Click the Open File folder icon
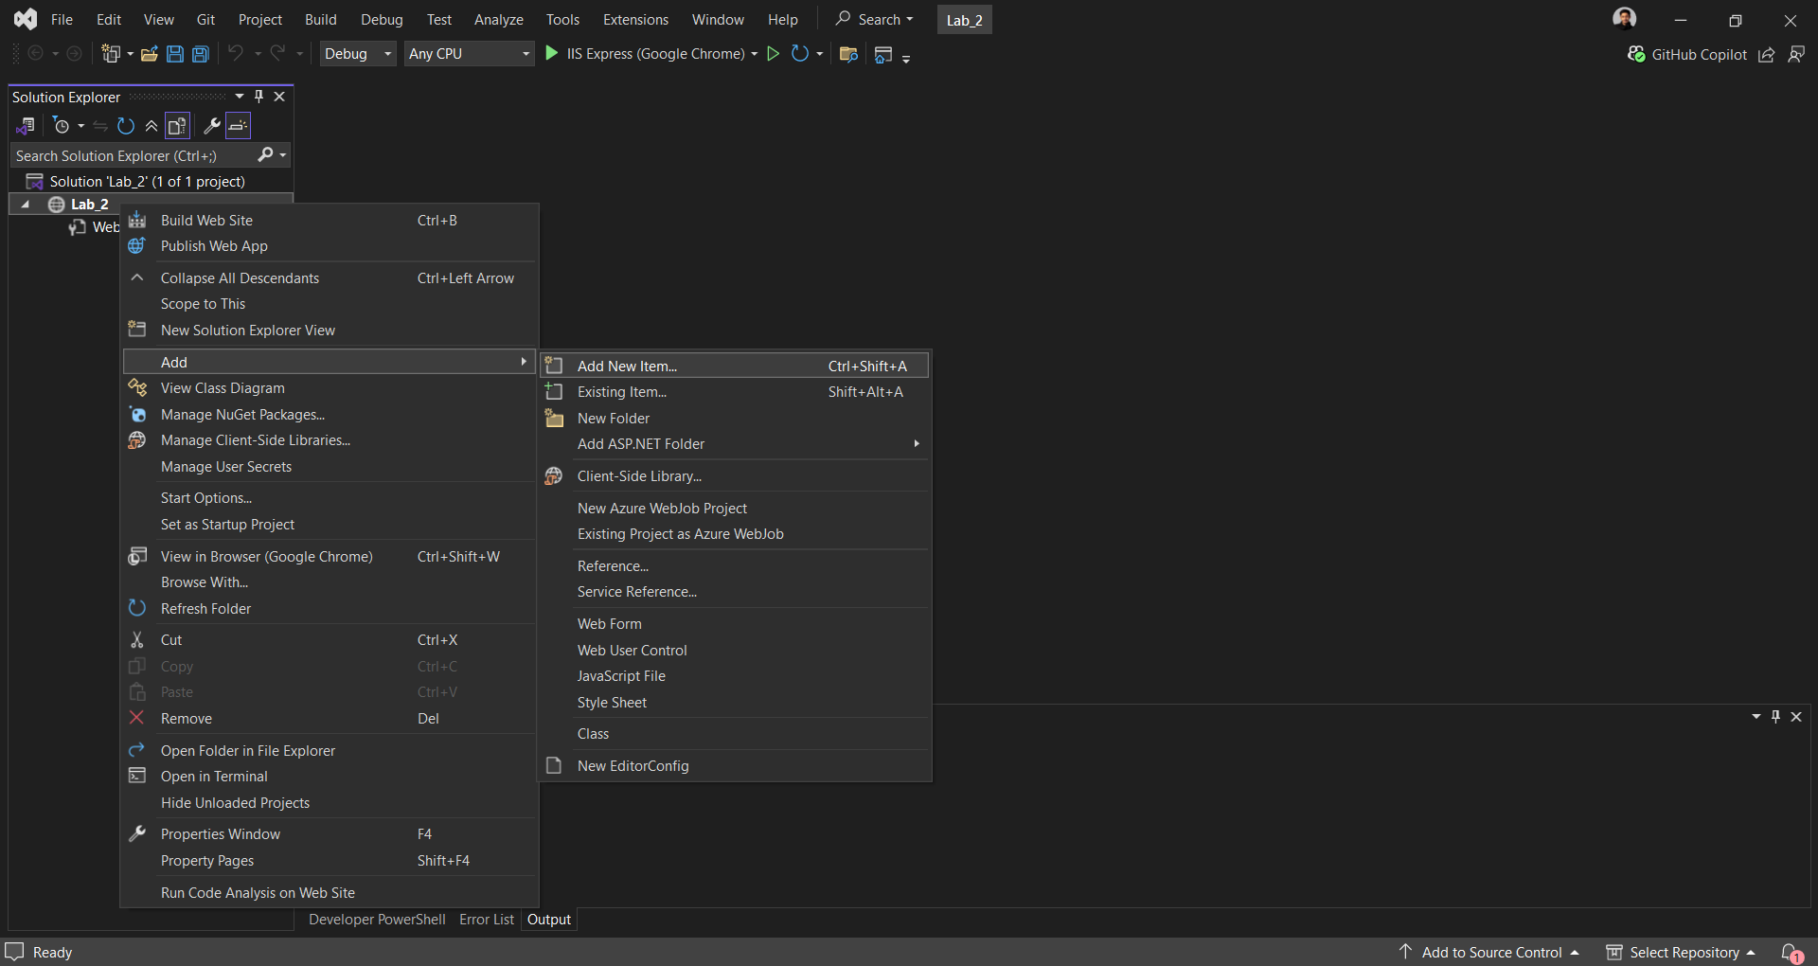The image size is (1818, 966). [x=149, y=54]
